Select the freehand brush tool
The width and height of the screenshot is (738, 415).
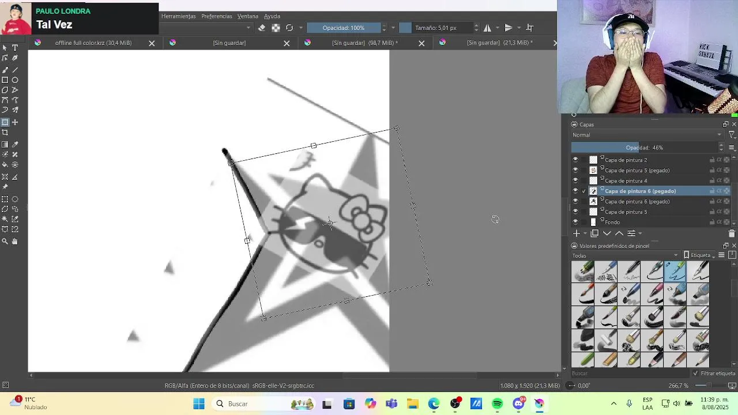pos(5,69)
